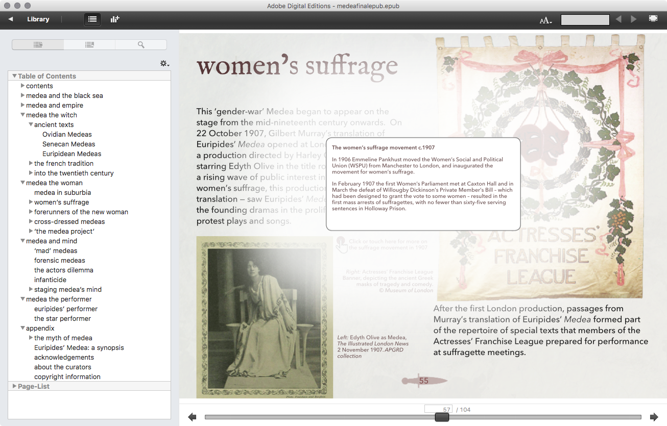The width and height of the screenshot is (667, 426).
Task: Expand 'medea and the black sea'
Action: pos(22,95)
